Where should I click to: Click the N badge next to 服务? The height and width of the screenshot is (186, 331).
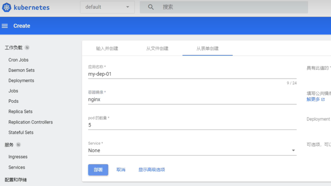(x=18, y=145)
